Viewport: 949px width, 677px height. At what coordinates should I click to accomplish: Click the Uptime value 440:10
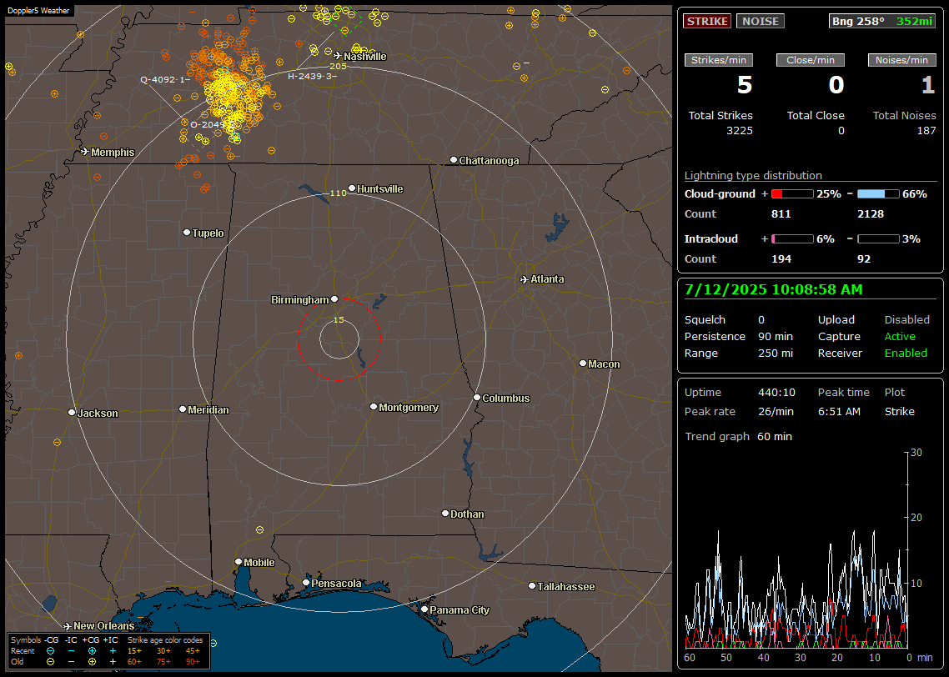776,392
